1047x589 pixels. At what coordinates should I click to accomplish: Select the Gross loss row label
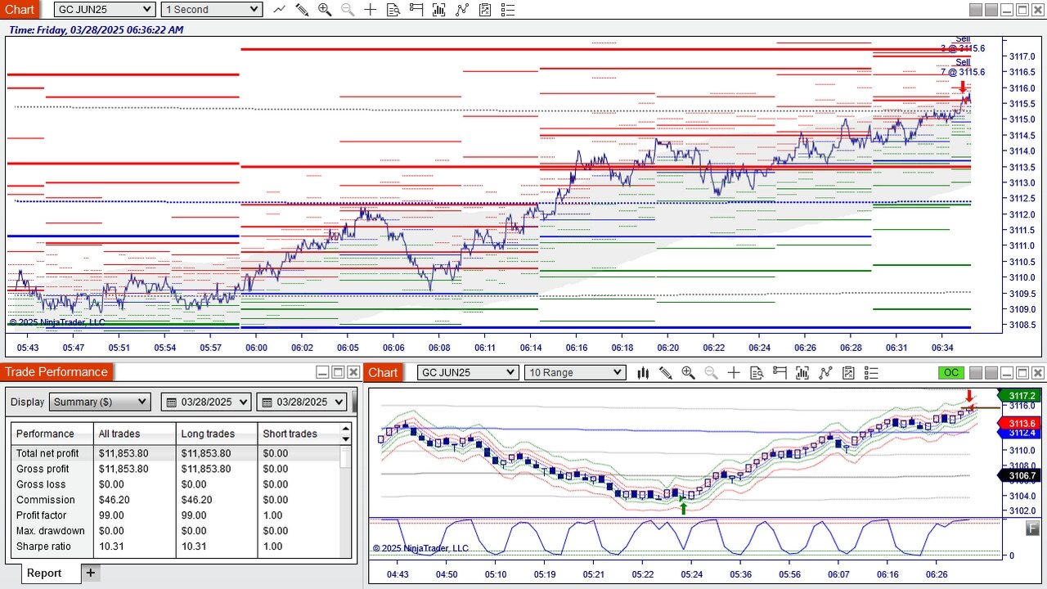coord(41,484)
